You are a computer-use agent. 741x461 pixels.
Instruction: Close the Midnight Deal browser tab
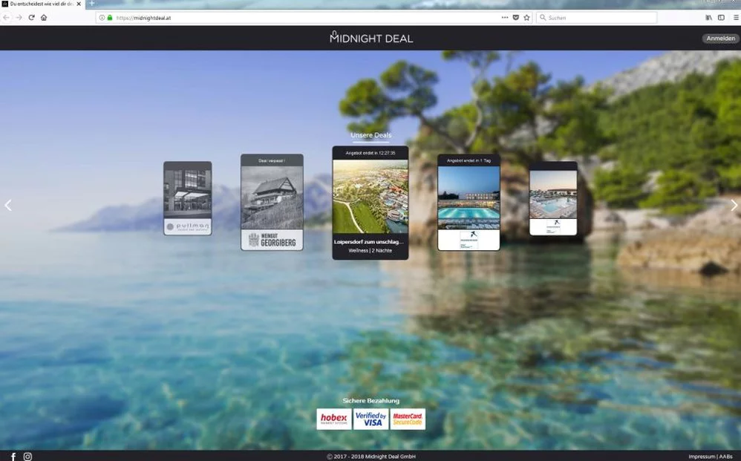pyautogui.click(x=79, y=4)
